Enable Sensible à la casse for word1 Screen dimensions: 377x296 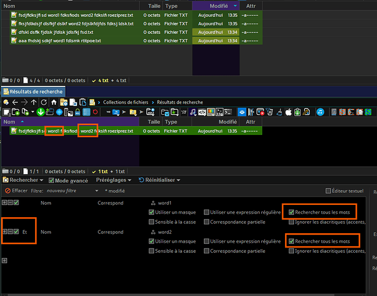[x=152, y=222]
